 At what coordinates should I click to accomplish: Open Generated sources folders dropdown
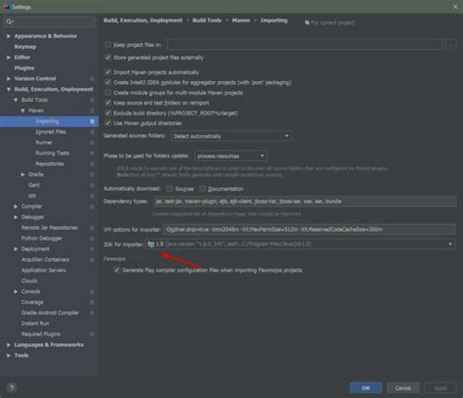pos(232,136)
